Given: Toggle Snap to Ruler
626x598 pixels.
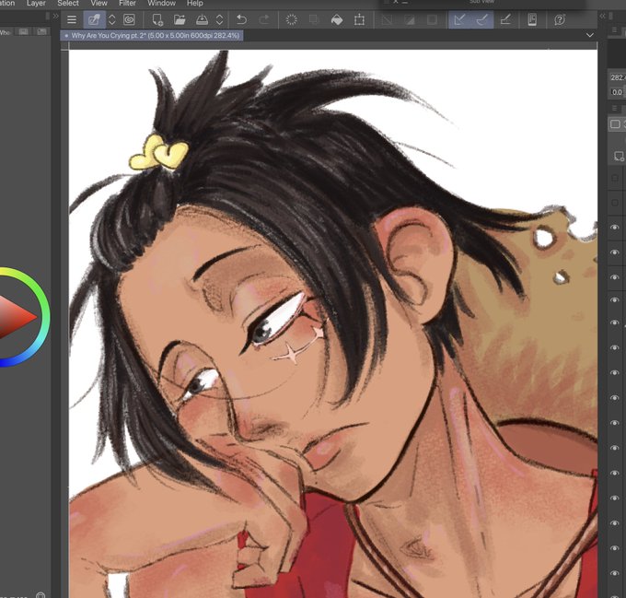Looking at the screenshot, I should tap(460, 19).
